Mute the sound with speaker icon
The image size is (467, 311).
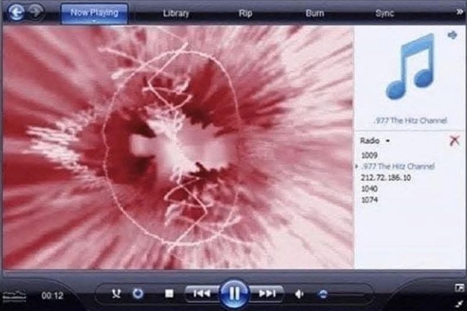299,294
